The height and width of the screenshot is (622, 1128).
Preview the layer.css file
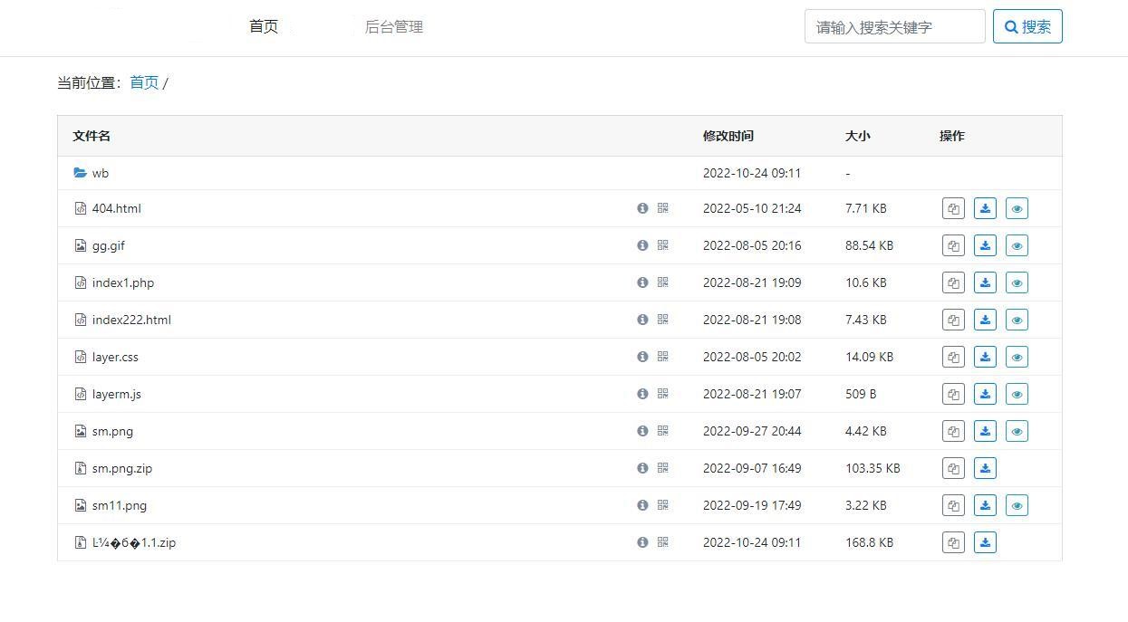(1017, 357)
